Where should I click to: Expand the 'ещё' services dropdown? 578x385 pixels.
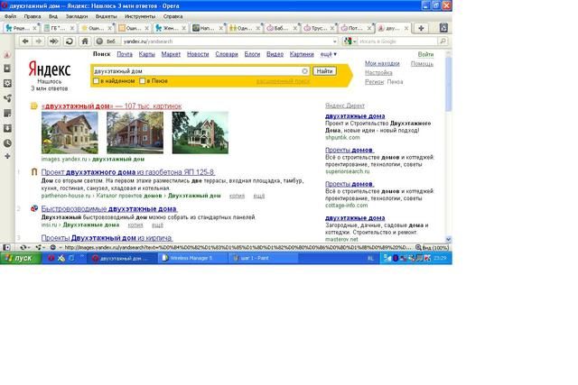tap(328, 54)
